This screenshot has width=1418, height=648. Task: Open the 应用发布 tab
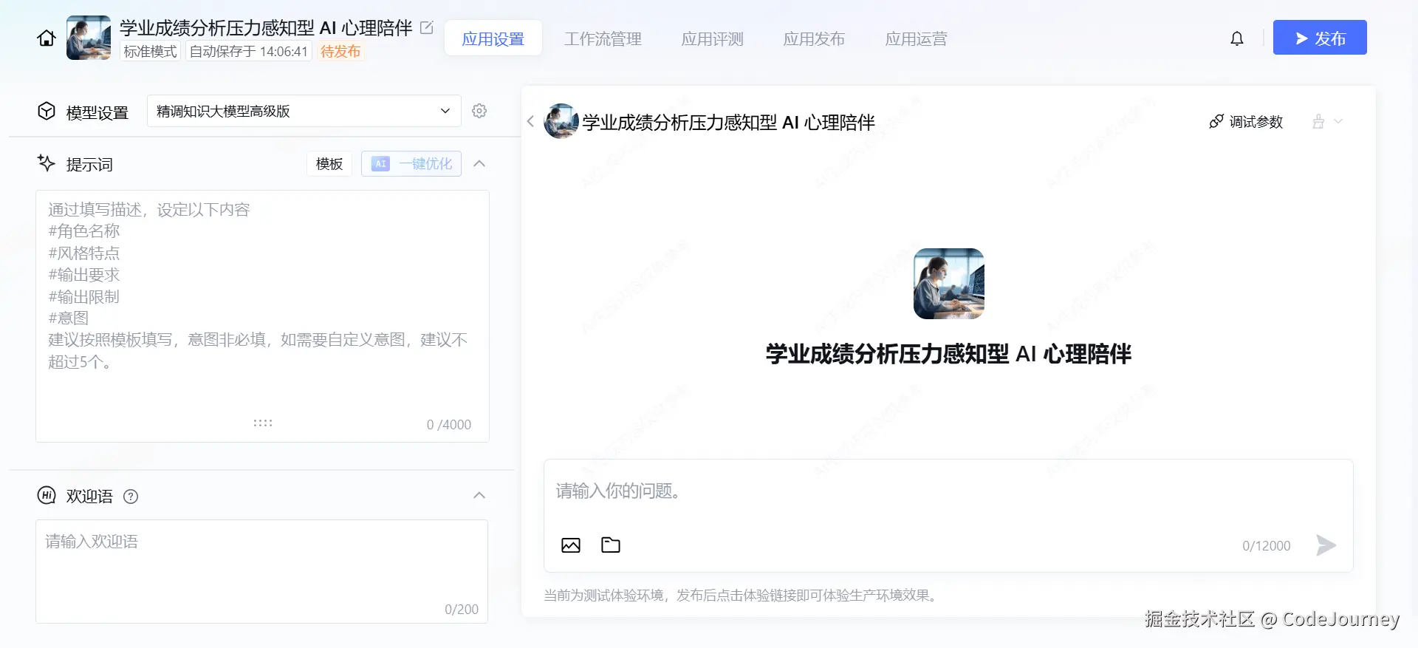[x=815, y=38]
